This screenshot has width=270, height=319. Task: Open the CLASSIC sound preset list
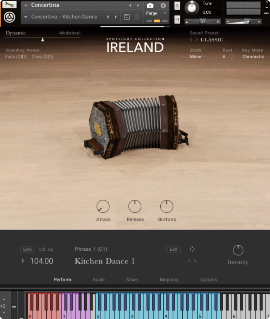tap(212, 40)
